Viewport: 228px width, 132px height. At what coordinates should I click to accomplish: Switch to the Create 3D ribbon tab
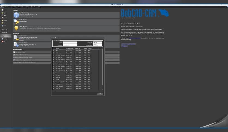coord(20,7)
